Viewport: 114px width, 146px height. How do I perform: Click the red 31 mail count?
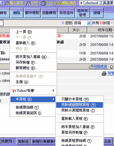click(101, 23)
